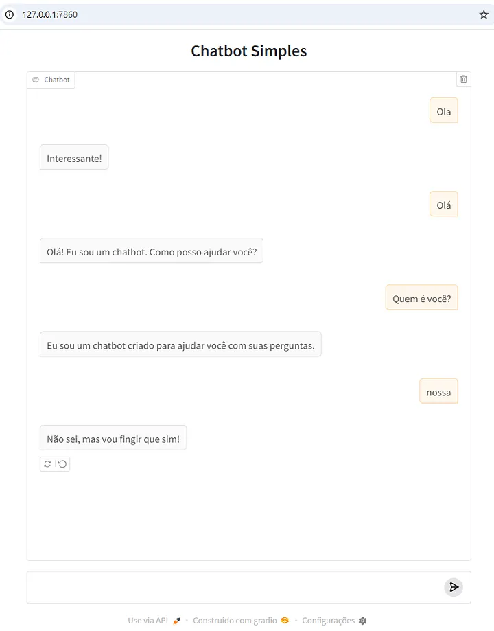
Task: Undo the last message
Action: [62, 464]
